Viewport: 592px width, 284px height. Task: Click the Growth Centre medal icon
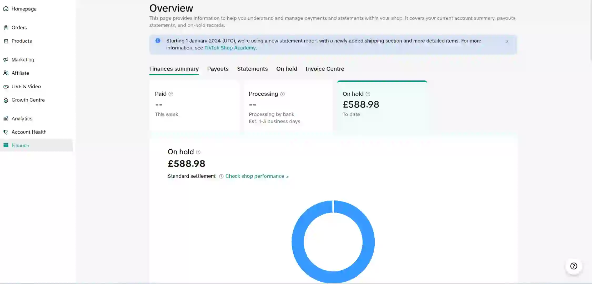tap(6, 100)
